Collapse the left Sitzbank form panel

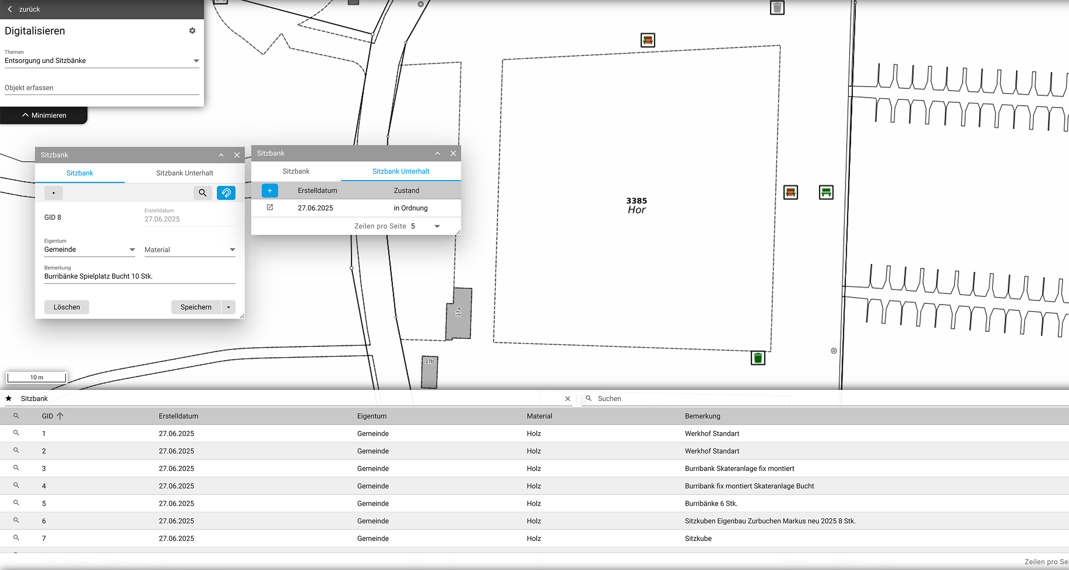(221, 155)
